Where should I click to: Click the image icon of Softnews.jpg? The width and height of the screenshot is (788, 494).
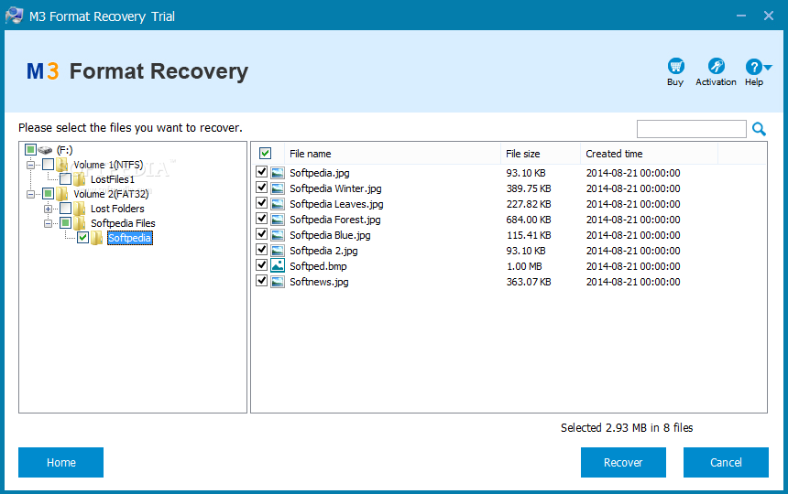pyautogui.click(x=278, y=282)
